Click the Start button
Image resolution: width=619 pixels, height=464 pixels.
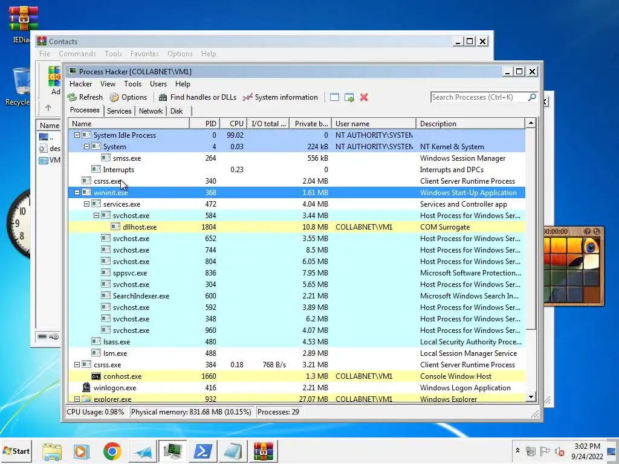[x=16, y=451]
